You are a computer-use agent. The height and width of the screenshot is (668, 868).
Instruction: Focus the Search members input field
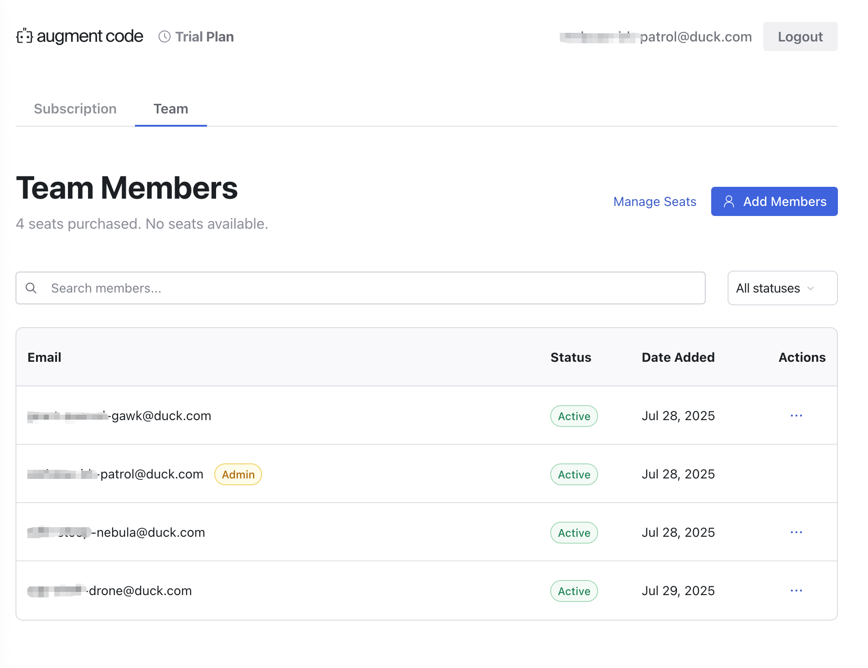[361, 288]
